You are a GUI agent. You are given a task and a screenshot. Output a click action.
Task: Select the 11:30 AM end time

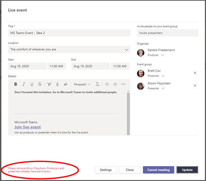pos(120,66)
